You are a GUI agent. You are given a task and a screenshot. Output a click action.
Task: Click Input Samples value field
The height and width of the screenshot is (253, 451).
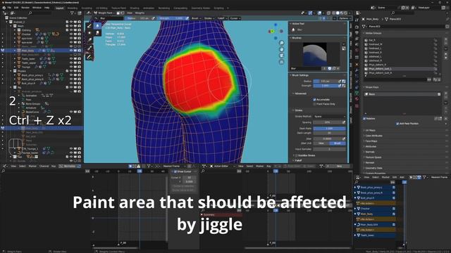329,149
